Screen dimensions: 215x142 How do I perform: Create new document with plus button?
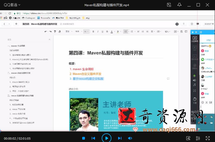coord(16,24)
